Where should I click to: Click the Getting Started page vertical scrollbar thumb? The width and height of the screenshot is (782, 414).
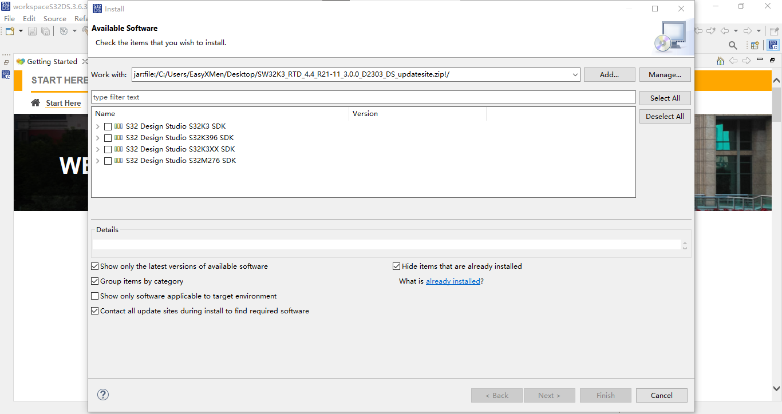click(x=777, y=104)
